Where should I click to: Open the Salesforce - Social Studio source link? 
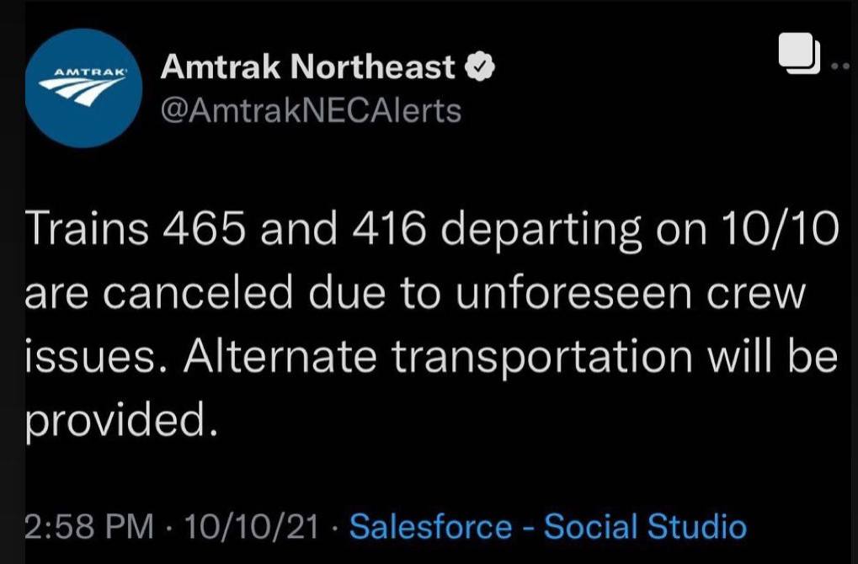tap(548, 526)
